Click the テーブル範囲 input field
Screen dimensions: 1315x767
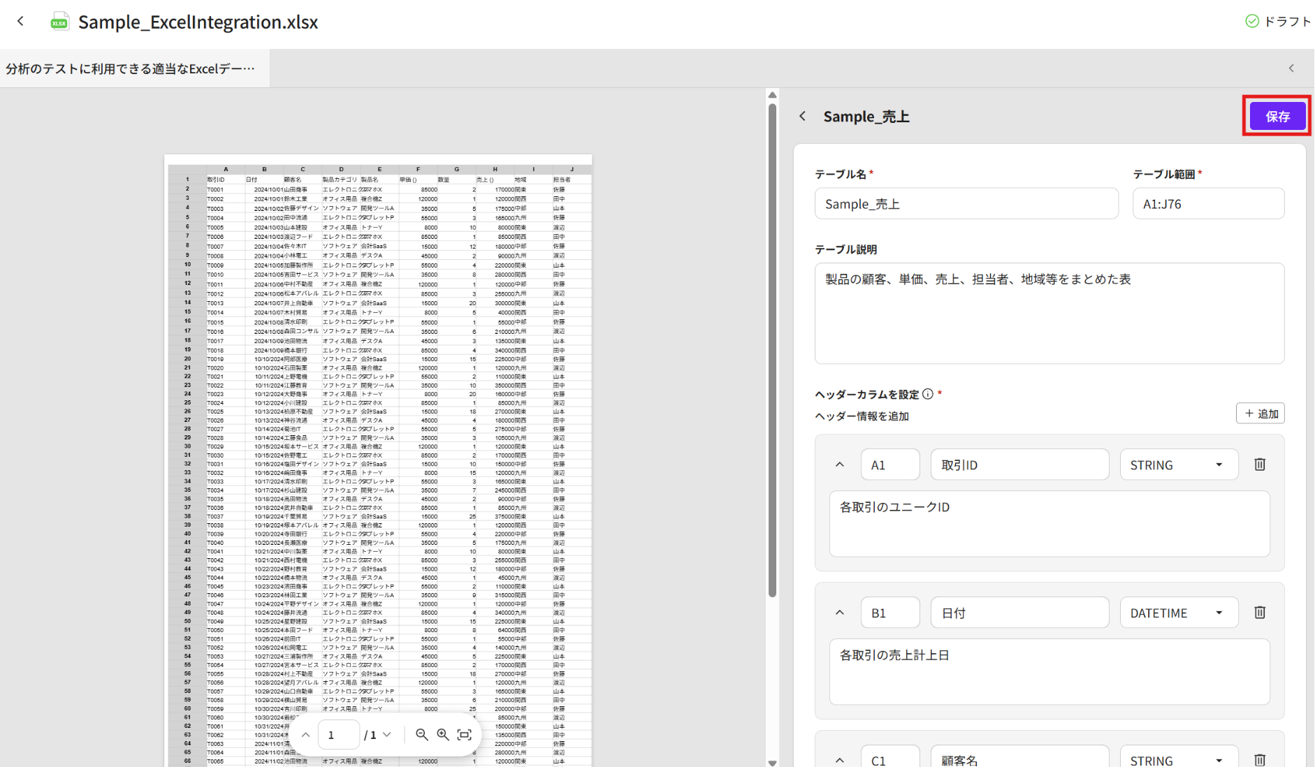tap(1207, 204)
